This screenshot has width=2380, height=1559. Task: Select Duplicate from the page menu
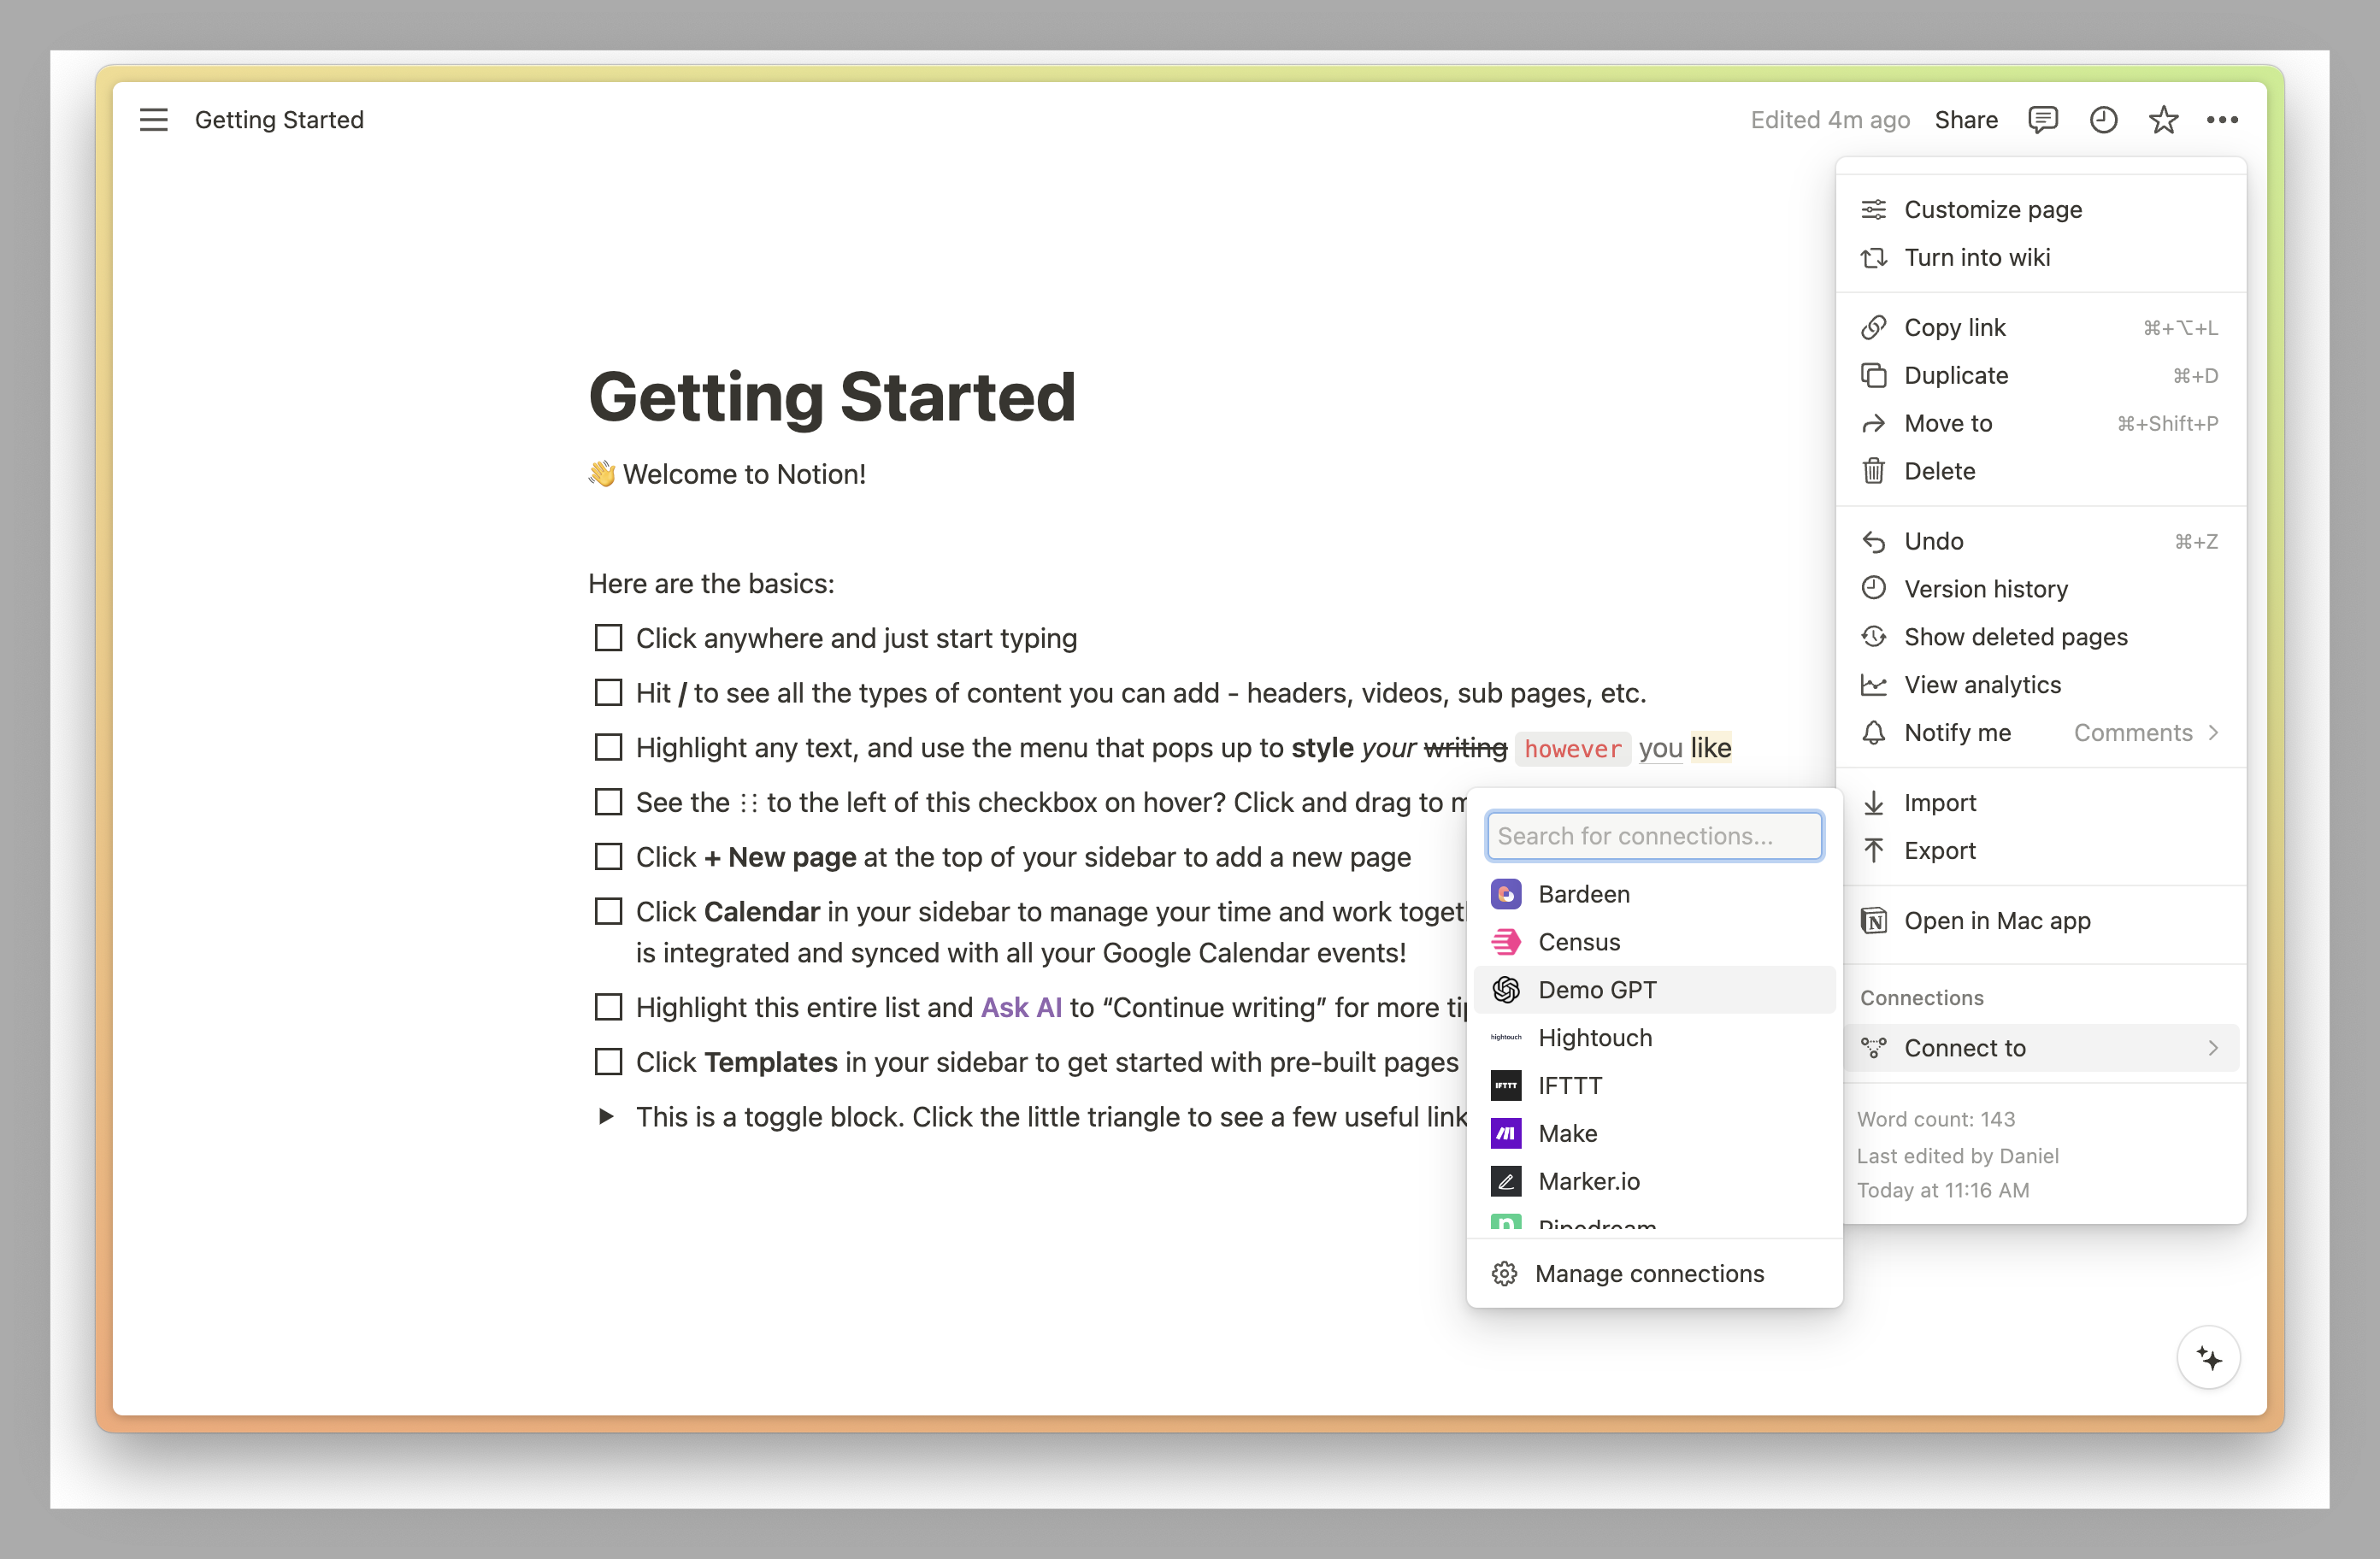tap(1955, 376)
